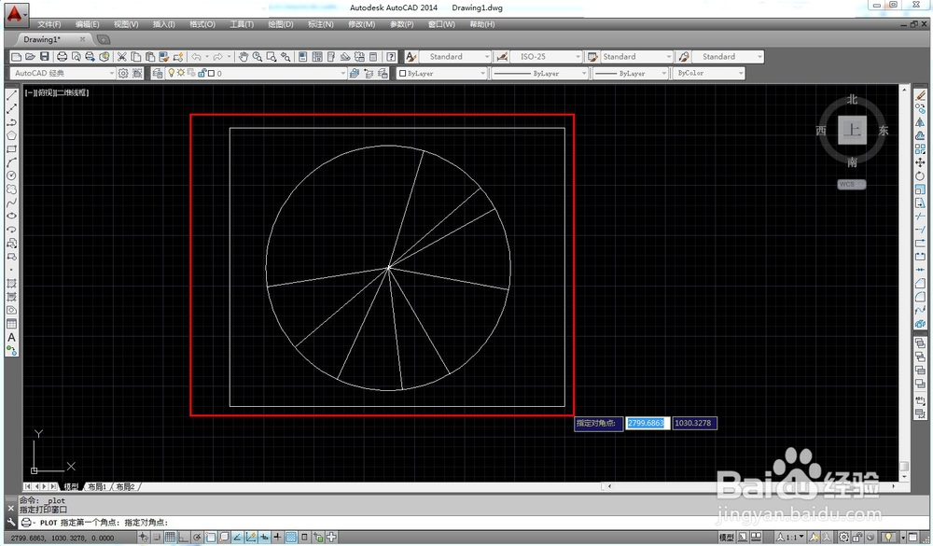Click the Paste clipboard icon

(x=150, y=57)
